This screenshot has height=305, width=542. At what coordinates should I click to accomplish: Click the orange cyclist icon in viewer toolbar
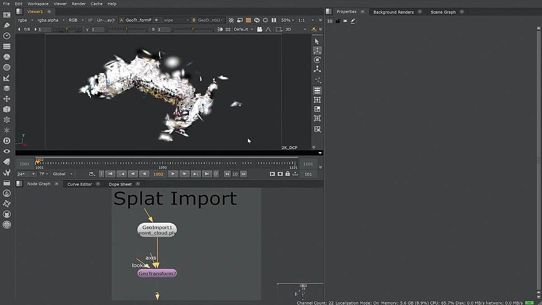(314, 29)
